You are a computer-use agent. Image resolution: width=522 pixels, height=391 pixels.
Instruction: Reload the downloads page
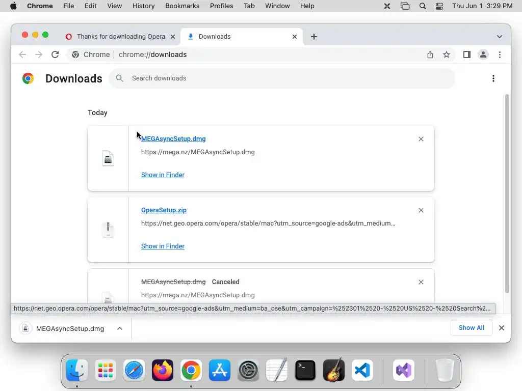pos(55,54)
